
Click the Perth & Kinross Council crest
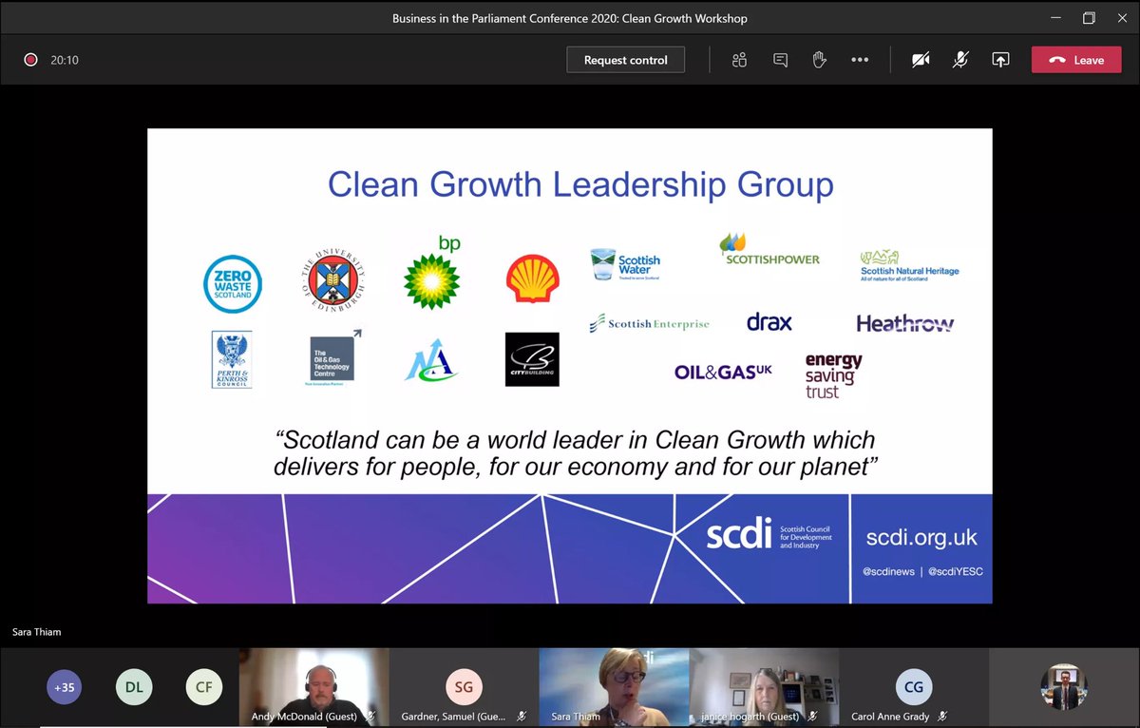232,359
